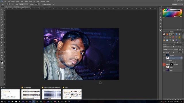Select the Zoom tool
184x103 pixels.
pos(2,58)
